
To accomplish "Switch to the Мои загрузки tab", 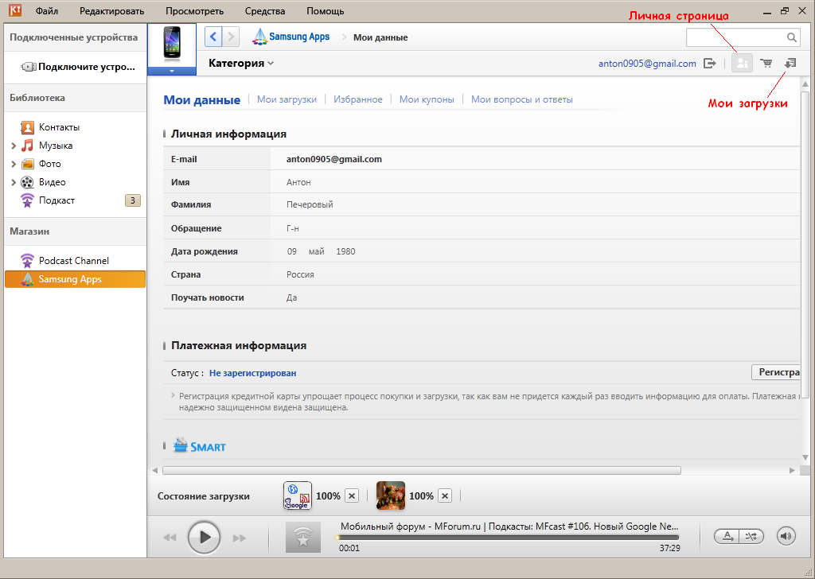I will [x=287, y=99].
